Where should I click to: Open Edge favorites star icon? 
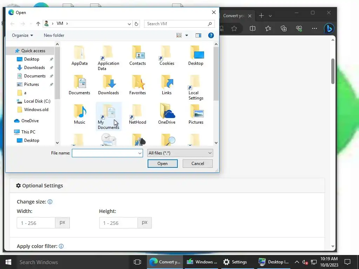[x=234, y=29]
